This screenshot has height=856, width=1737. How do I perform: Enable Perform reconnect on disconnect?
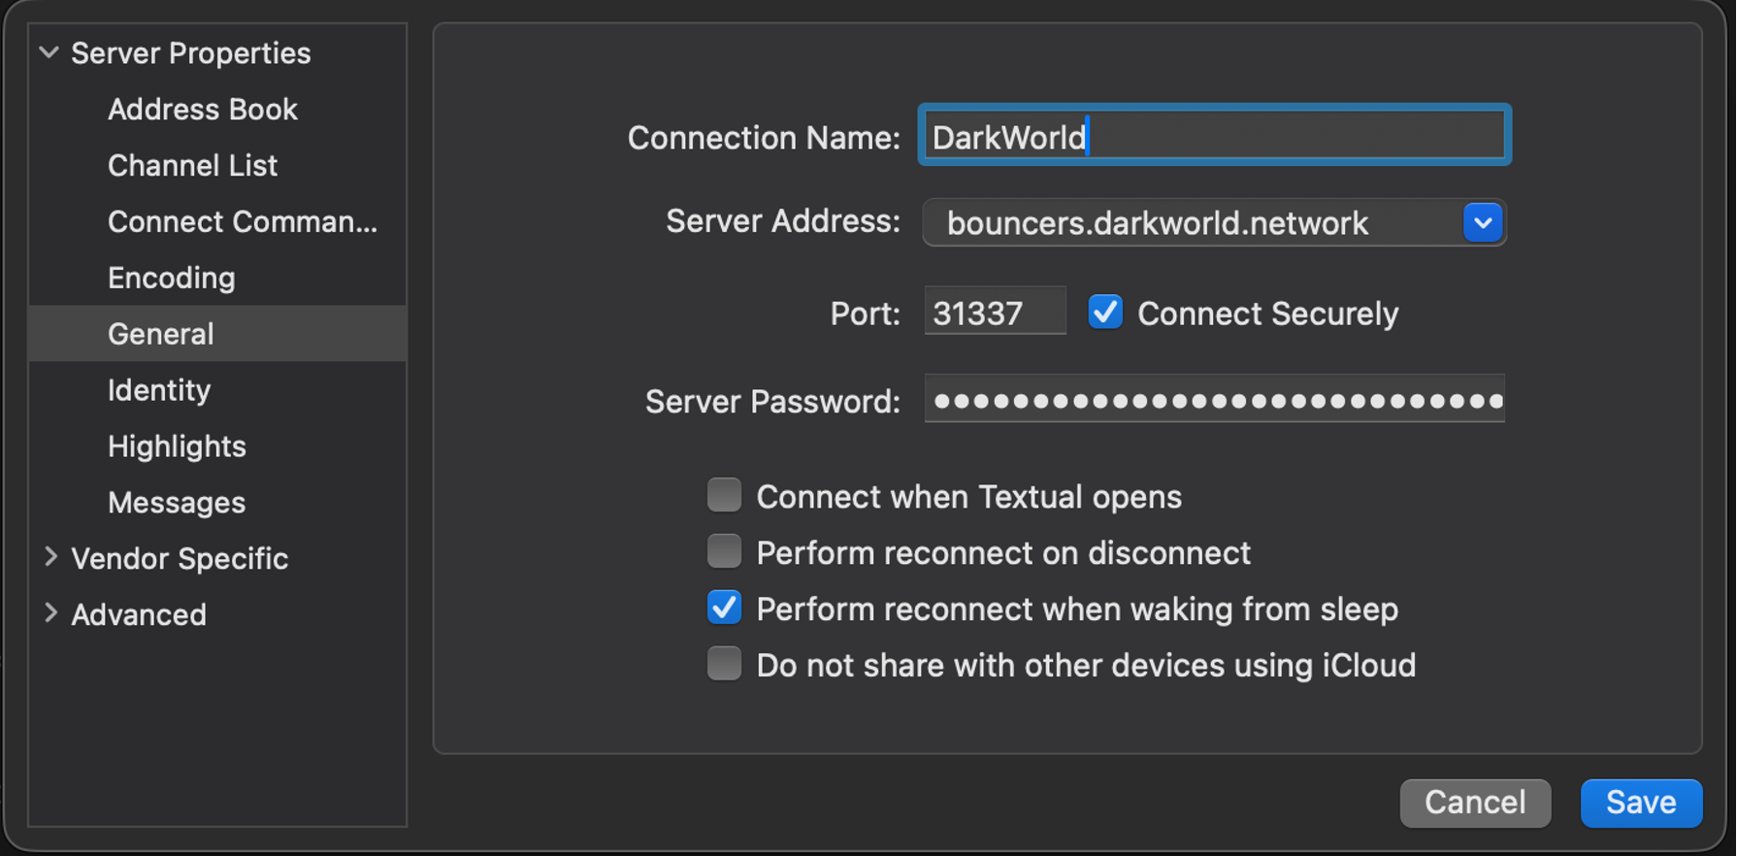[x=724, y=552]
